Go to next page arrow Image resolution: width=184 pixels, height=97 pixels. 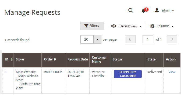point(172,39)
